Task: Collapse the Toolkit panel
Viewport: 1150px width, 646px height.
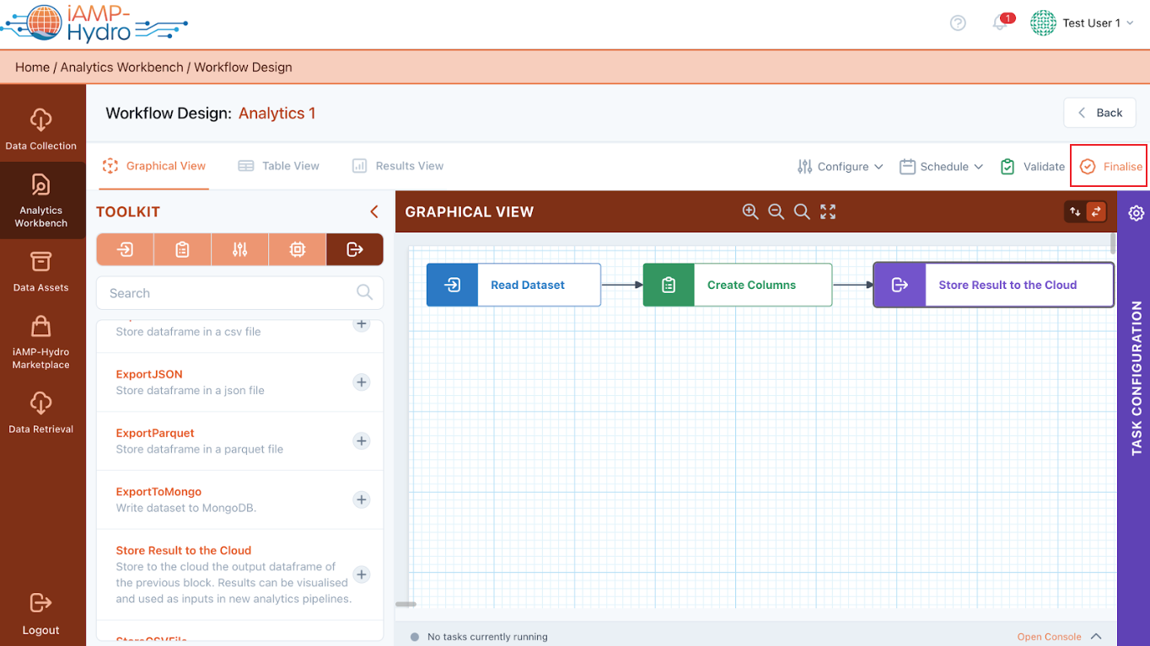Action: point(374,211)
